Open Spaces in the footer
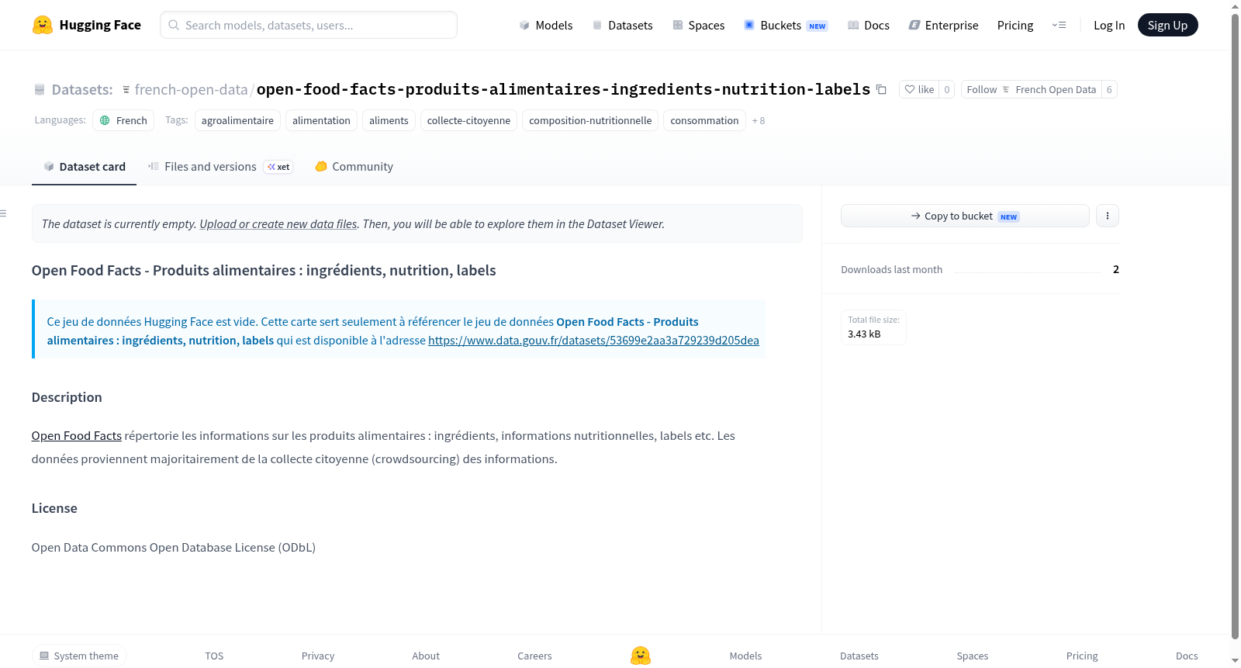This screenshot has height=668, width=1241. [x=973, y=656]
